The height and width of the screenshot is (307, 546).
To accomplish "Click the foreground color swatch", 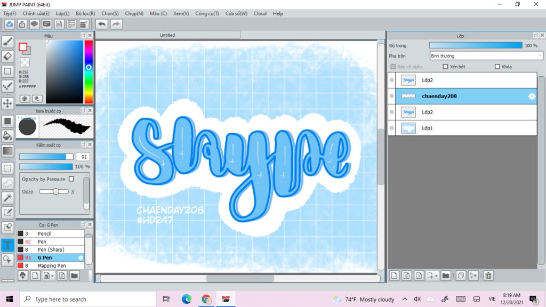I will click(x=23, y=47).
